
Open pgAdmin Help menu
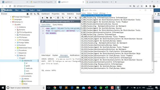[x=39, y=10]
